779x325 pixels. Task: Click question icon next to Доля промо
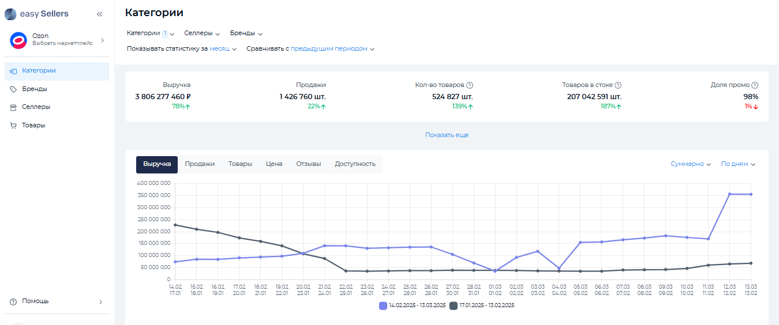tap(755, 85)
